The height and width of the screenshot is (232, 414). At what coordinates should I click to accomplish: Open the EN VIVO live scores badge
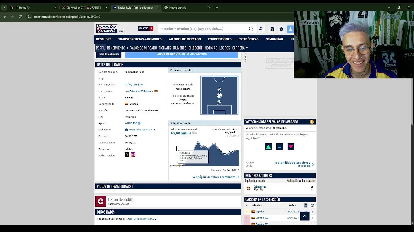[x=146, y=28]
